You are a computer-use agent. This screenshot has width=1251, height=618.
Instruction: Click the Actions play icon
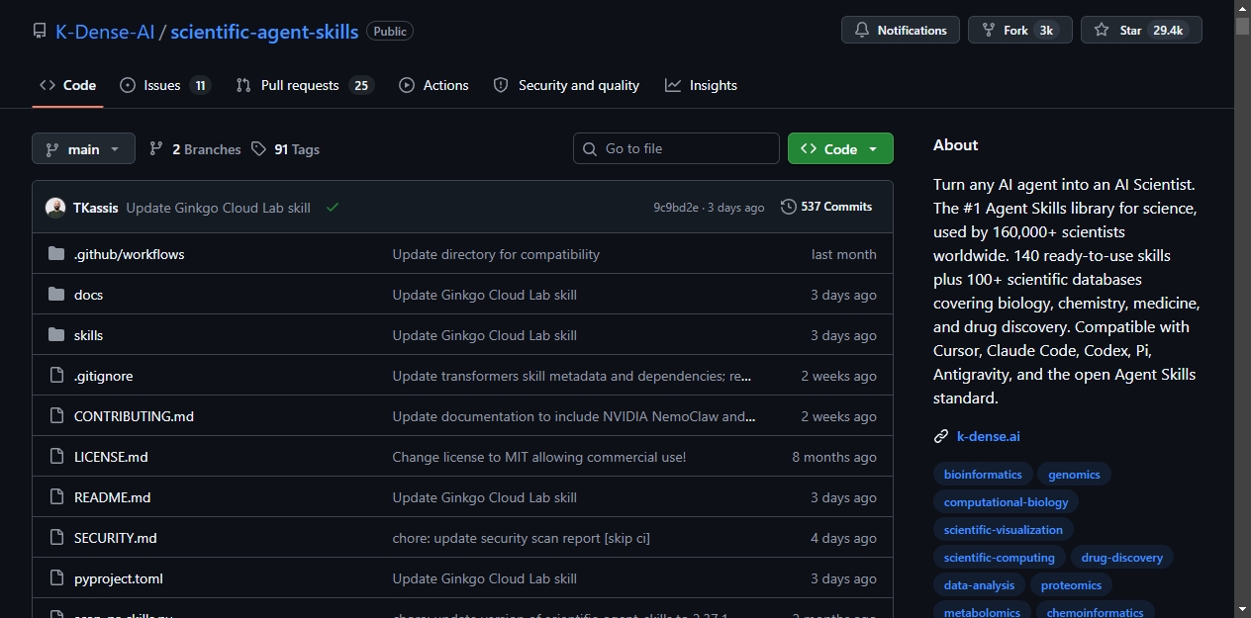click(x=407, y=85)
